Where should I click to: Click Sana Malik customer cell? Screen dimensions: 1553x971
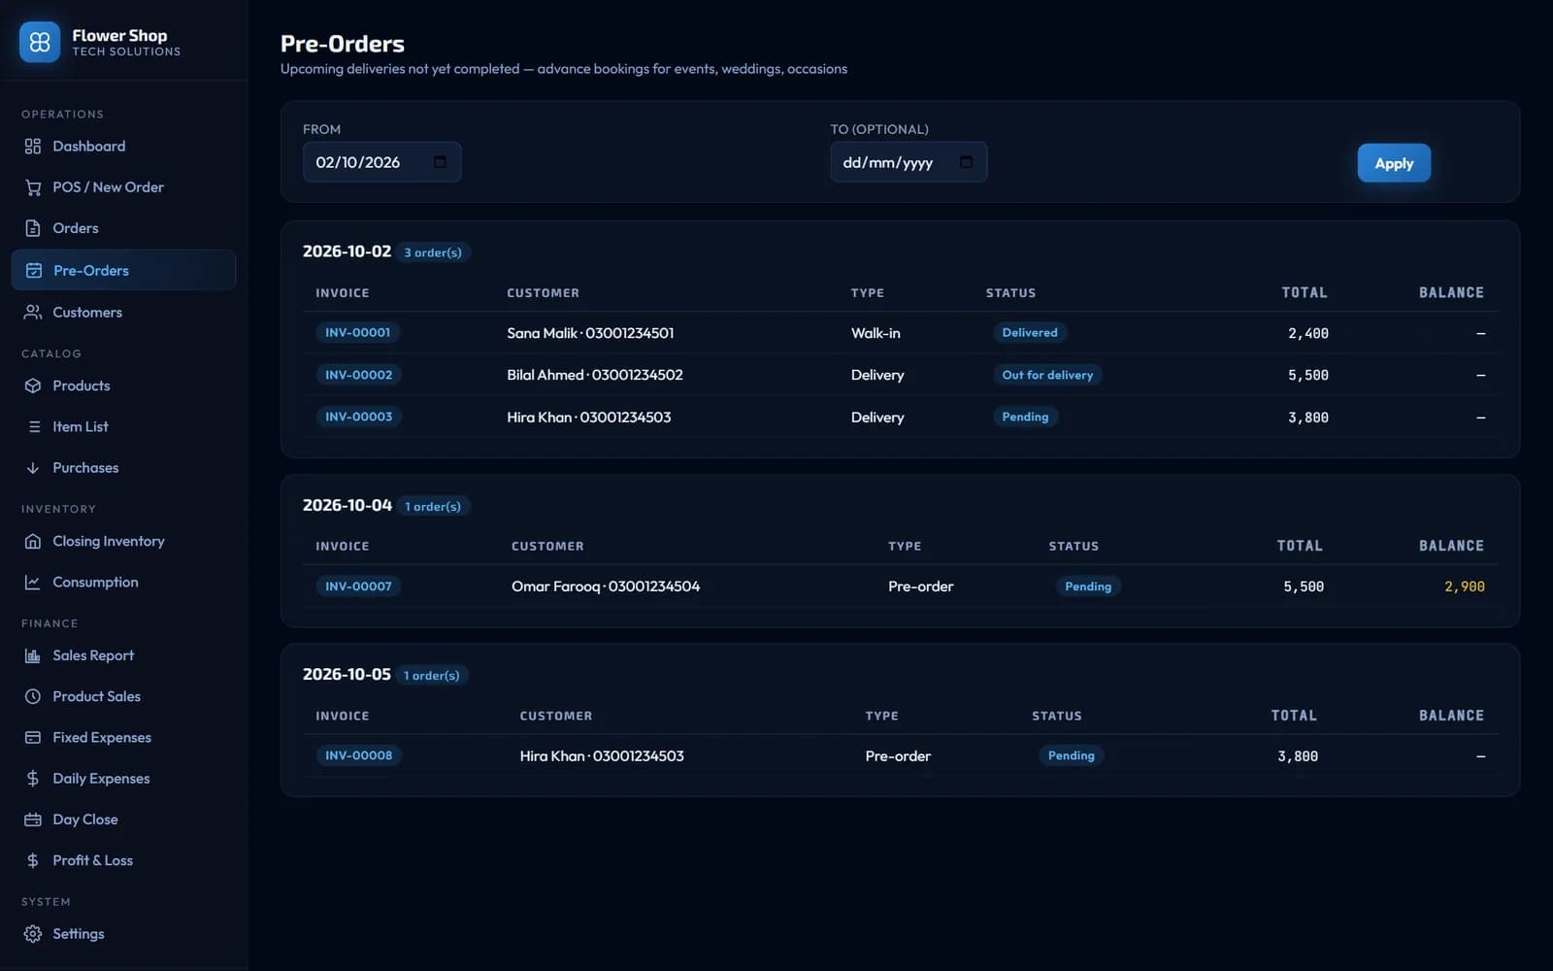(x=590, y=333)
